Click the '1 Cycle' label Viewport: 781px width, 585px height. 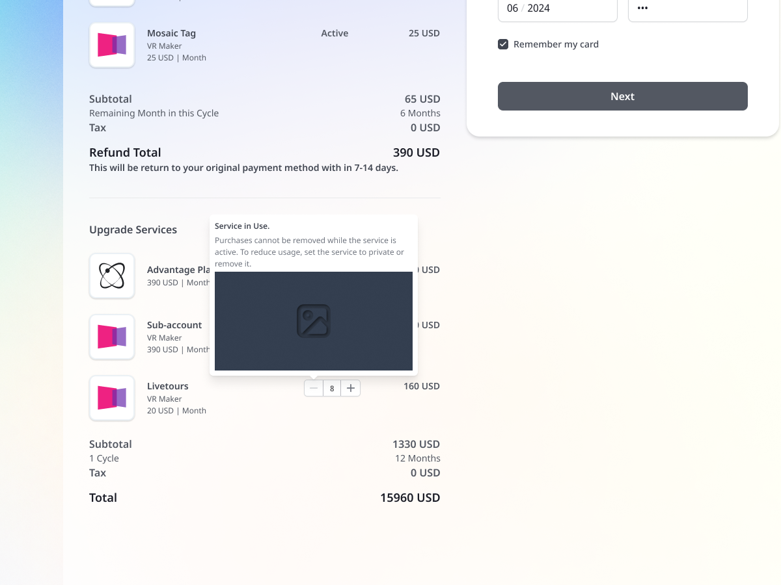104,459
